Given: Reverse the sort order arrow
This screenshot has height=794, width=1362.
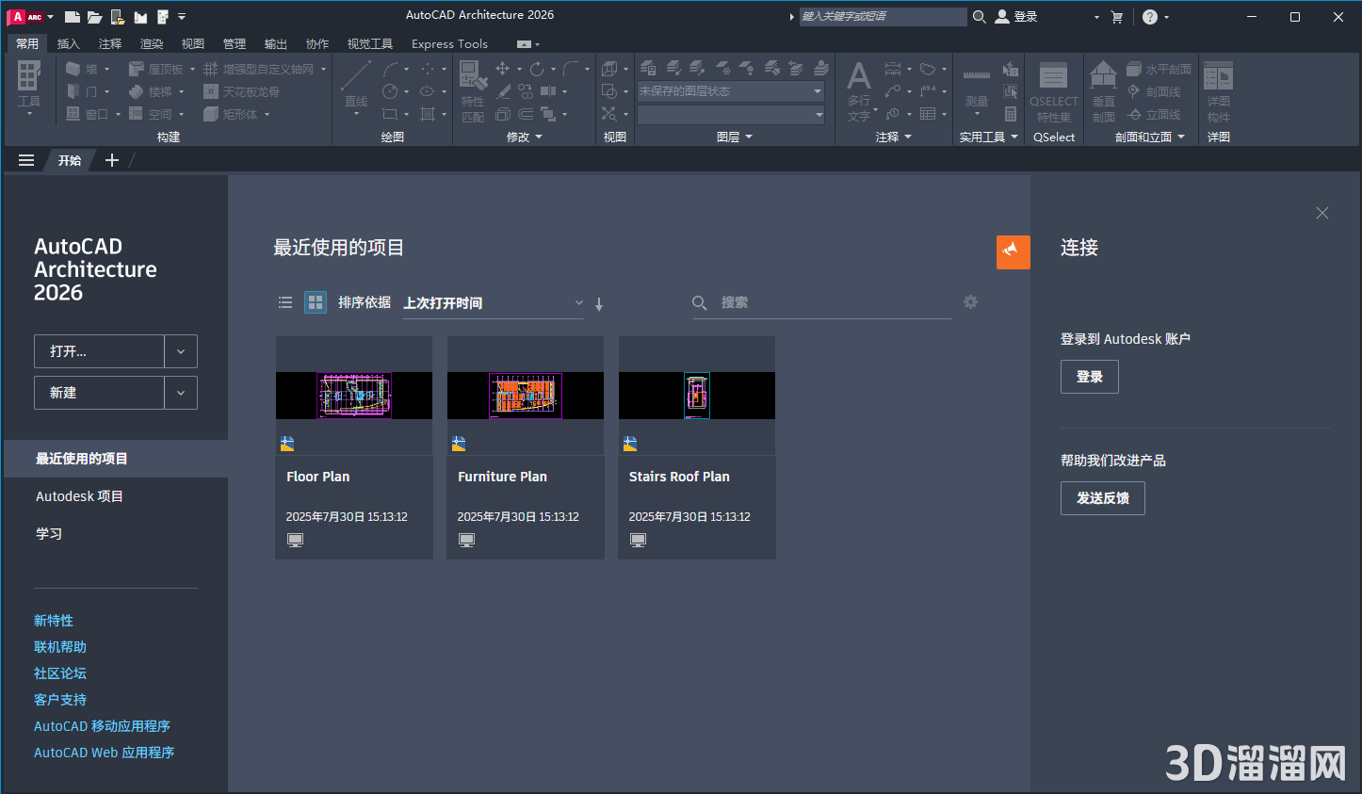Looking at the screenshot, I should coord(599,303).
